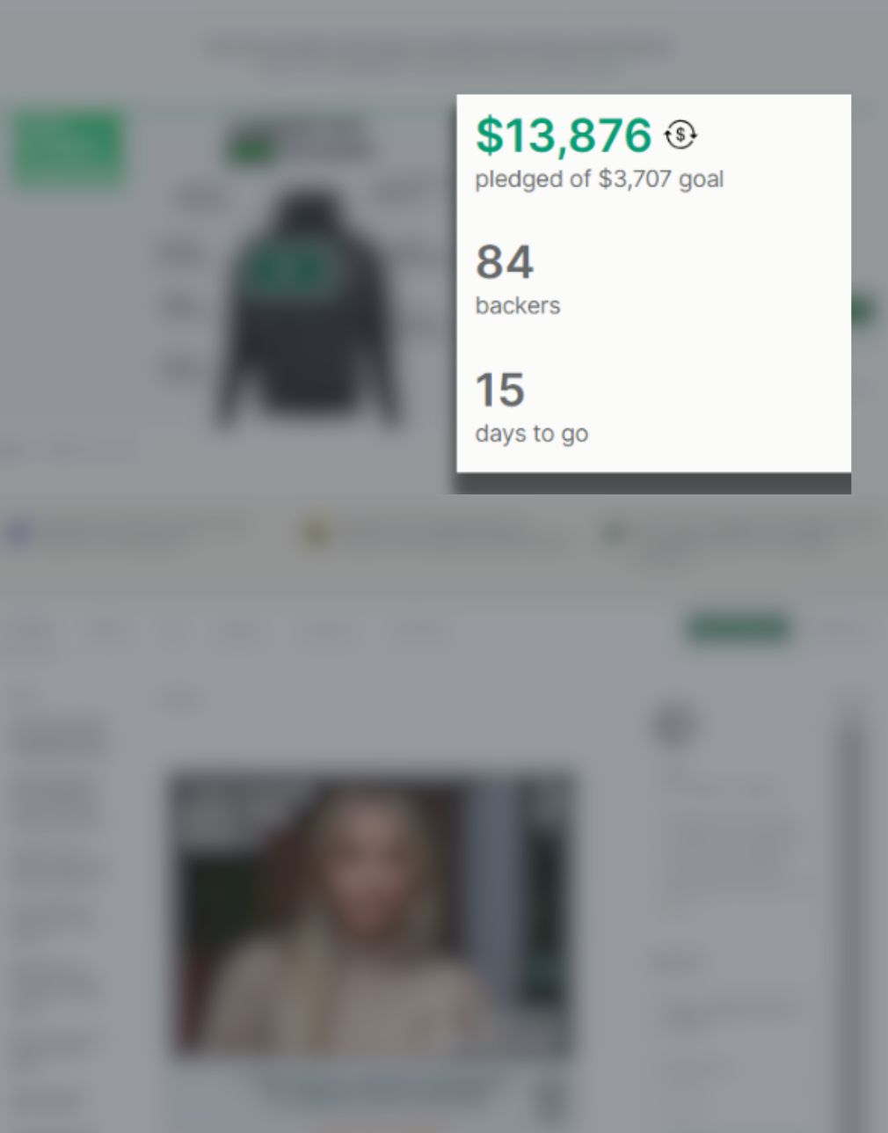This screenshot has width=888, height=1133.
Task: Click the green icon in the blurred link row
Action: click(614, 533)
